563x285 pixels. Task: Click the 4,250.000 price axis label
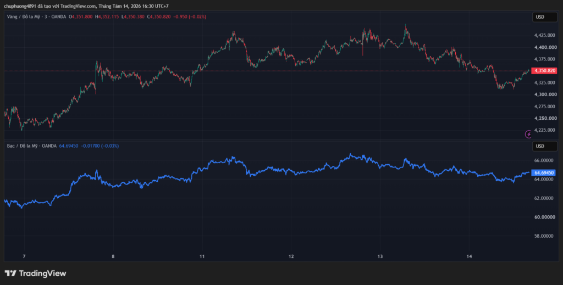[545, 118]
